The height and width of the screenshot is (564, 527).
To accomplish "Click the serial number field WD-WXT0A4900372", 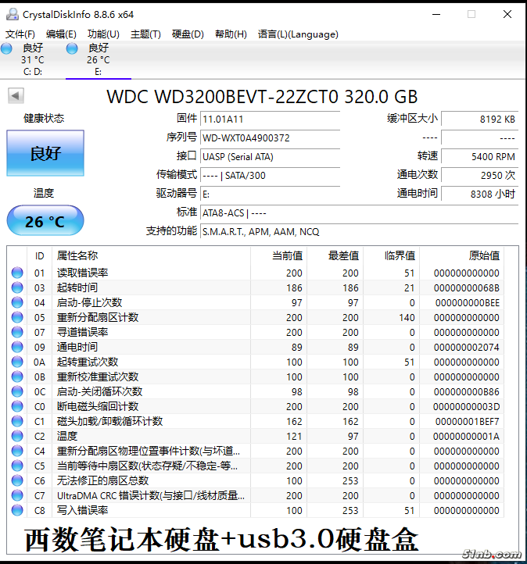I will point(270,137).
